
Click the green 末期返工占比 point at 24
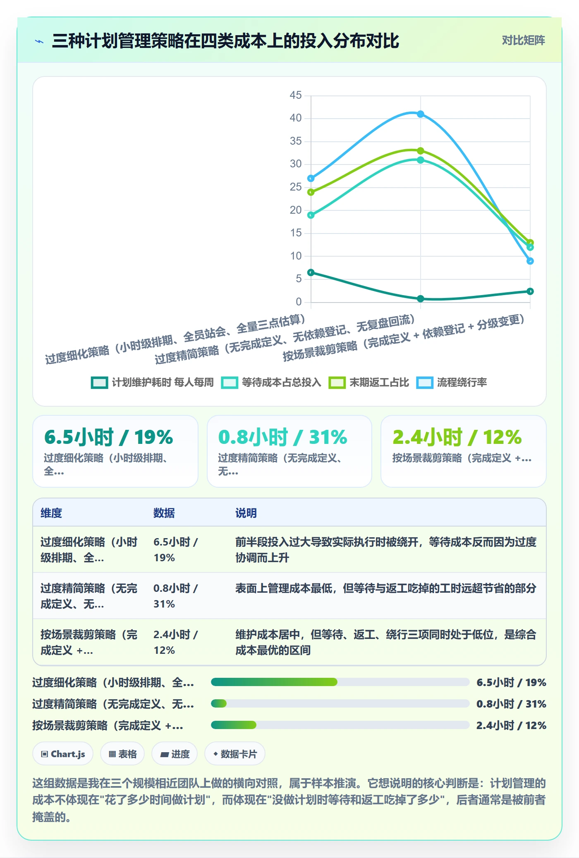(311, 192)
